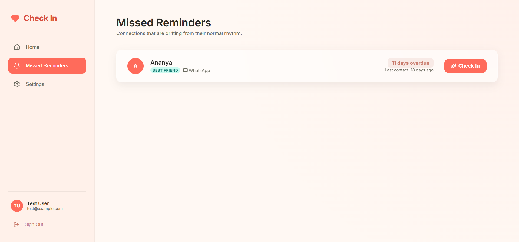
Task: Click the TU user avatar
Action: coord(17,206)
